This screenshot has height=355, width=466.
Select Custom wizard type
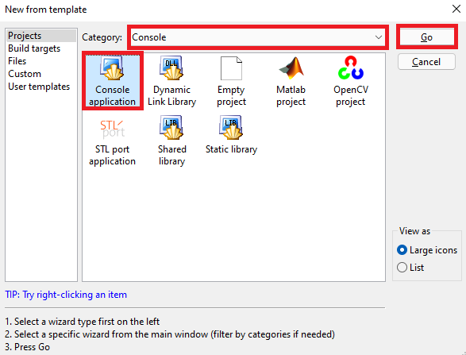click(41, 74)
